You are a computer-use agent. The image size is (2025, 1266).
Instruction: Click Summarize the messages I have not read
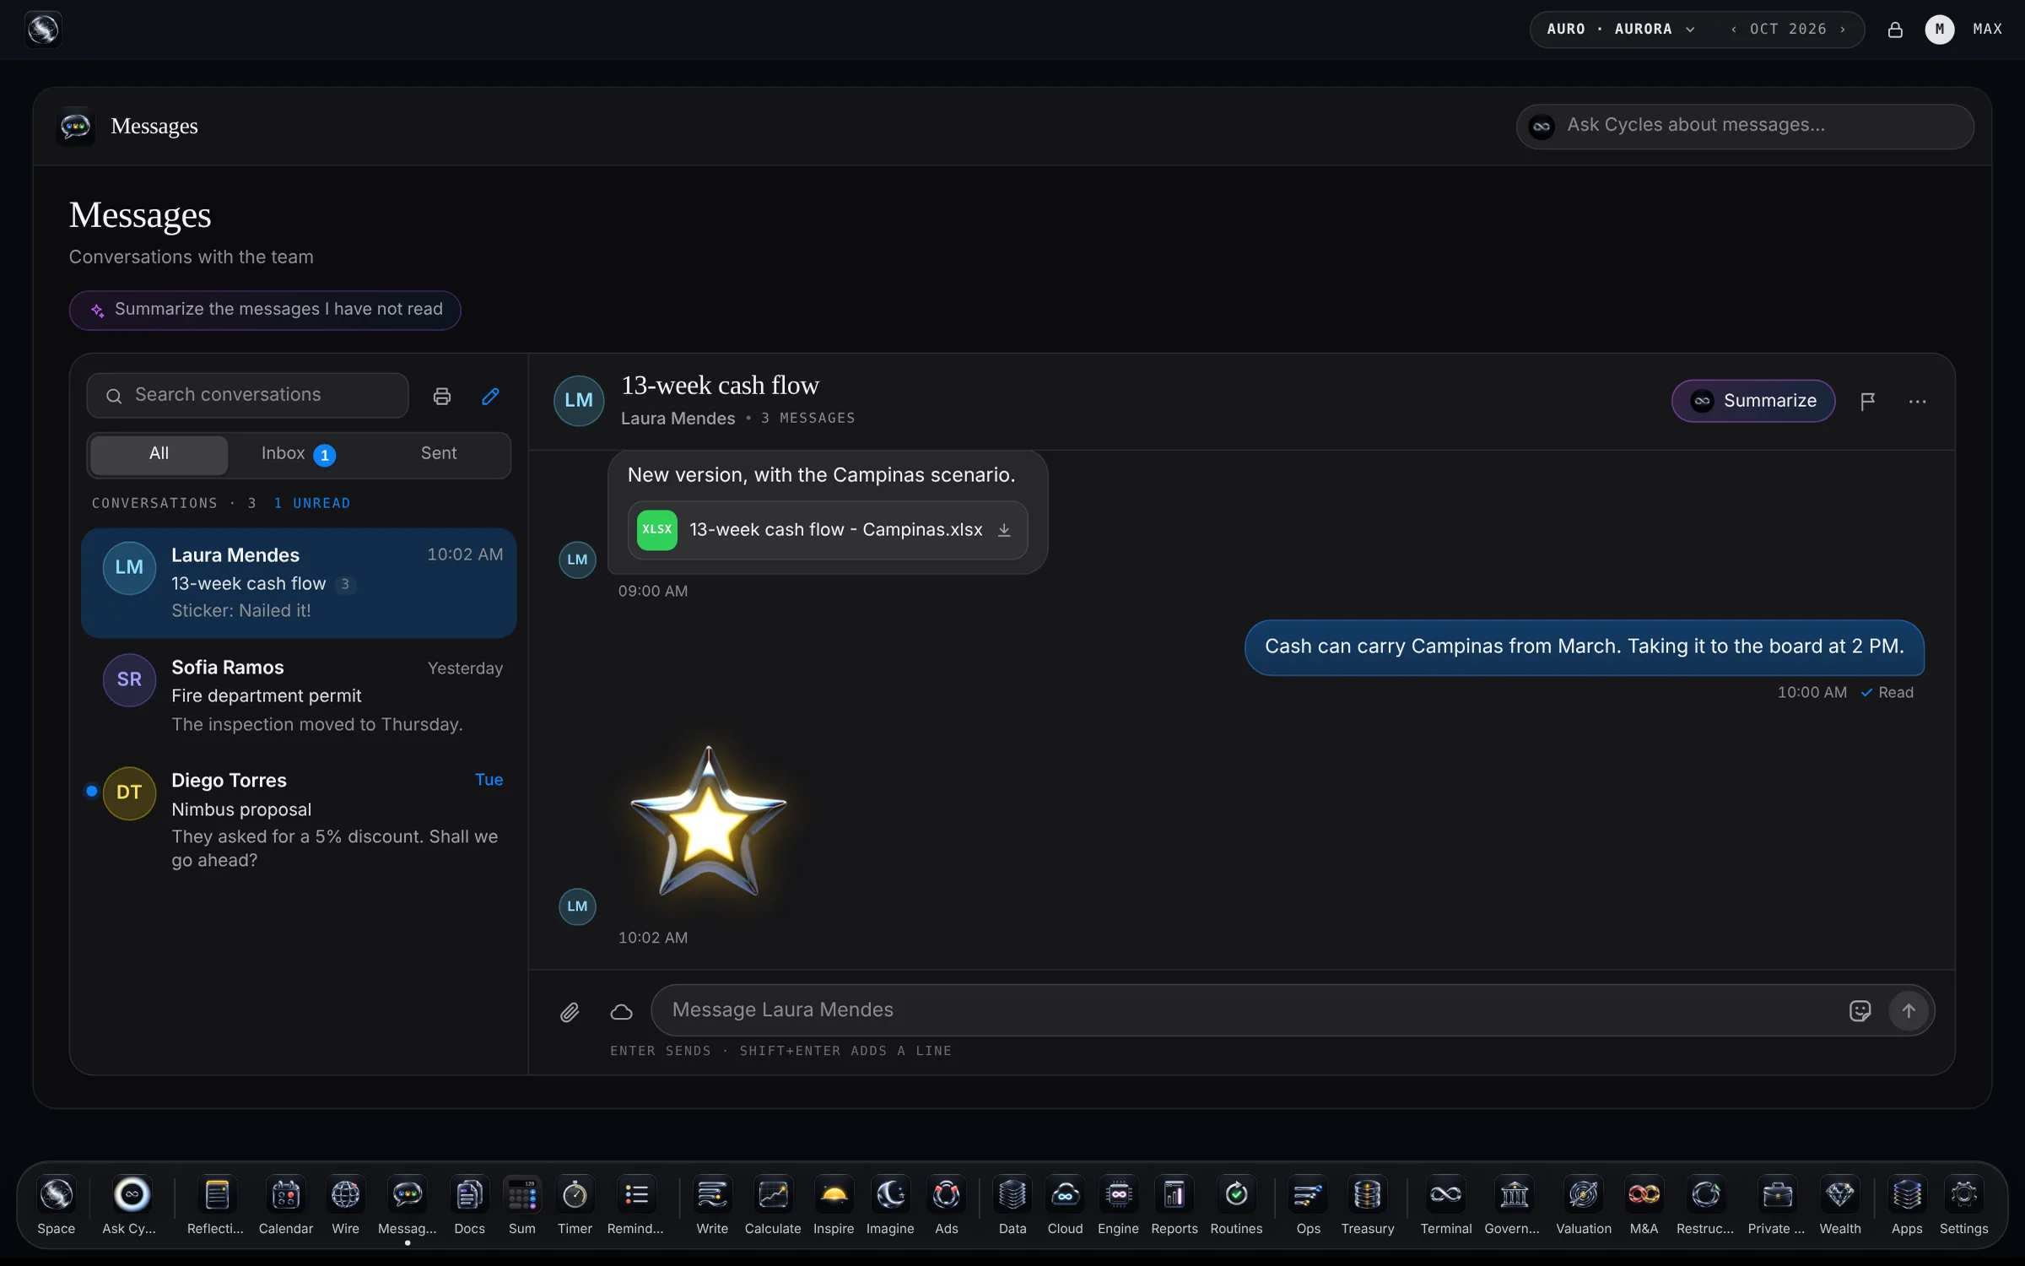(x=265, y=310)
